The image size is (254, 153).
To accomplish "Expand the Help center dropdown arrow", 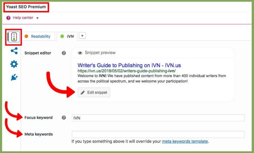I will point(37,18).
